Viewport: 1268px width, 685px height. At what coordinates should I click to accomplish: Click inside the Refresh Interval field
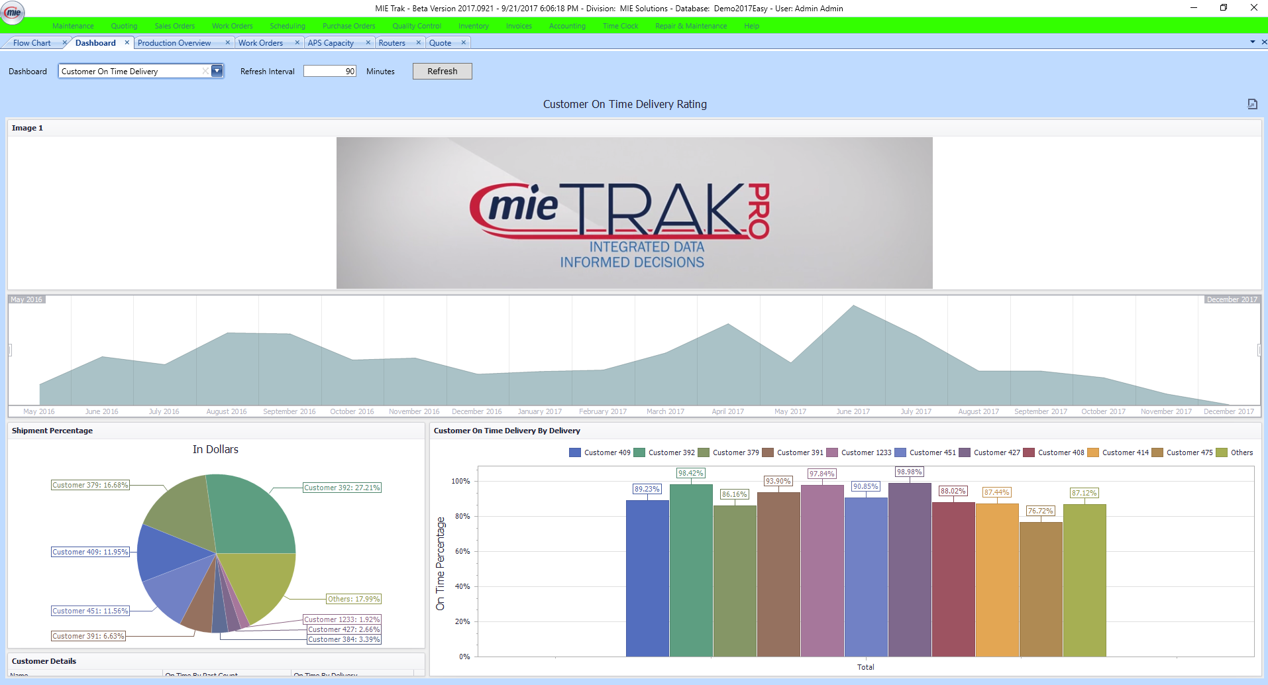tap(329, 71)
